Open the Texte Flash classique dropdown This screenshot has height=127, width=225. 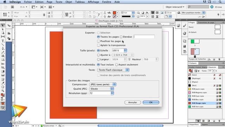pyautogui.click(x=113, y=70)
